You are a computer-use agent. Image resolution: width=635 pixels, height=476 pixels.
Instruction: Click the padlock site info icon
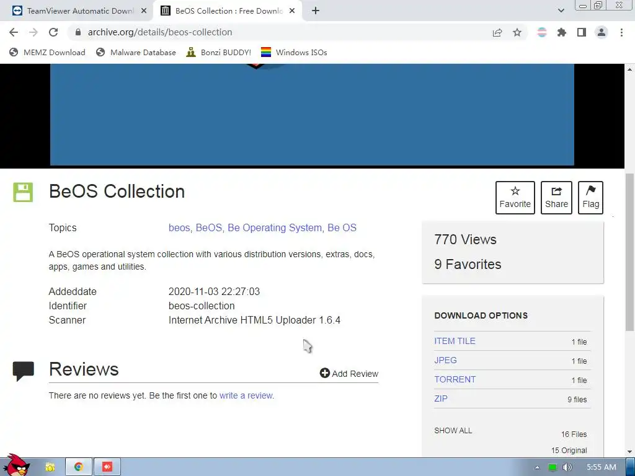(x=78, y=32)
